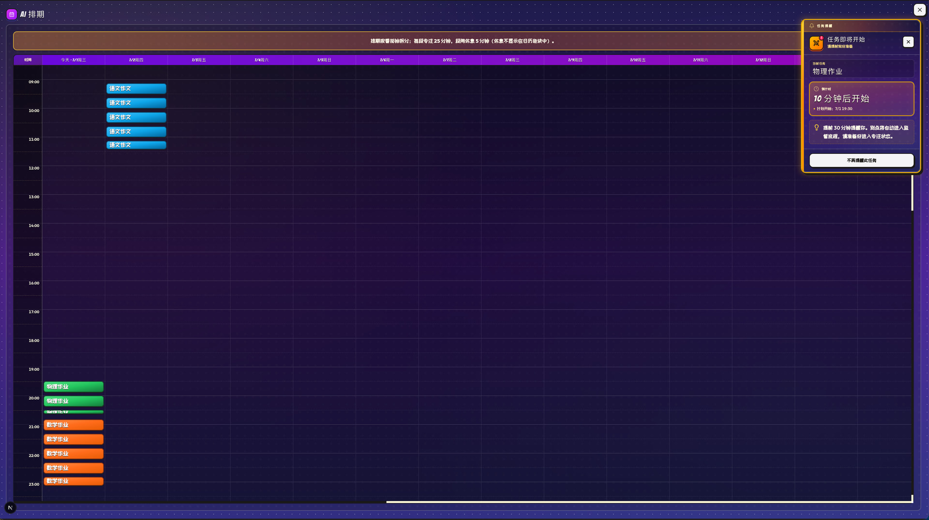929x520 pixels.
Task: Click the vertical scrollbar beside the schedule
Action: (912, 193)
